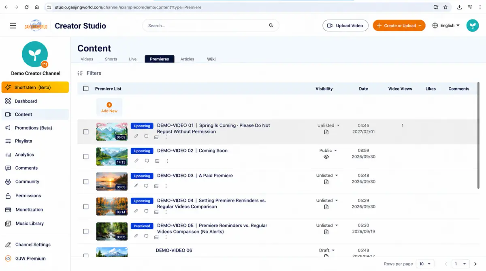Open Draft dropdown for DEMO-VIDEO 06

(327, 250)
